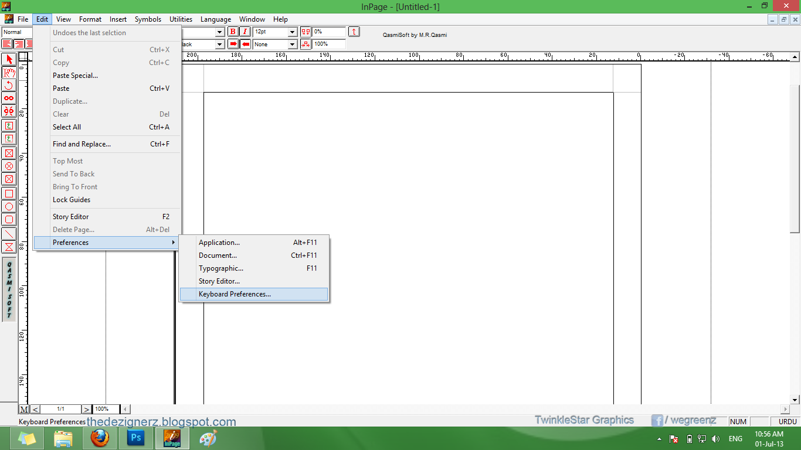Viewport: 801px width, 450px height.
Task: Click the 100% scale input field
Action: click(x=329, y=44)
